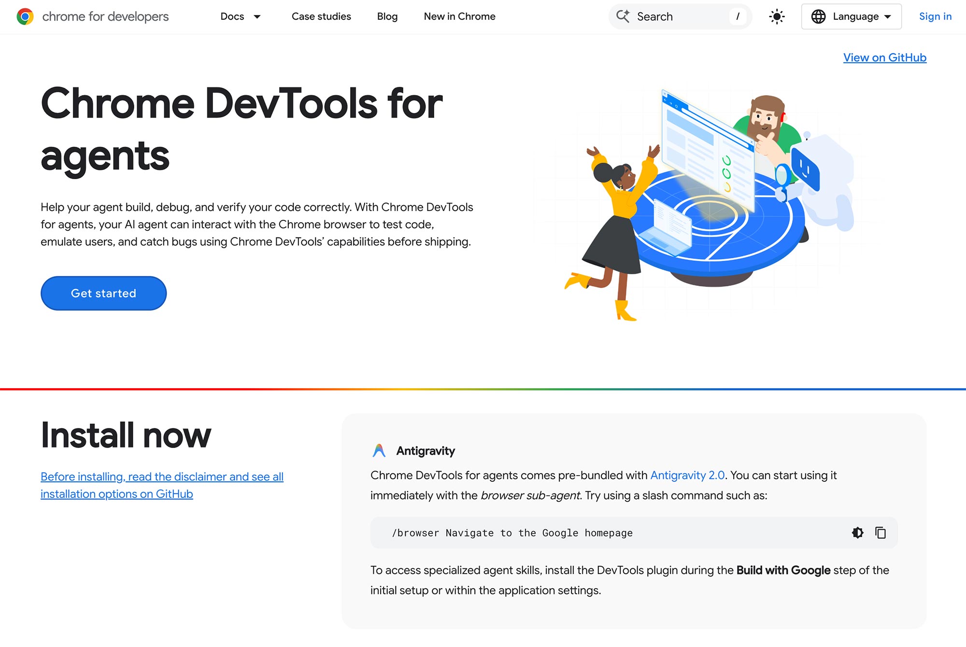The width and height of the screenshot is (966, 647).
Task: Open Case studies in the navigation
Action: 321,16
